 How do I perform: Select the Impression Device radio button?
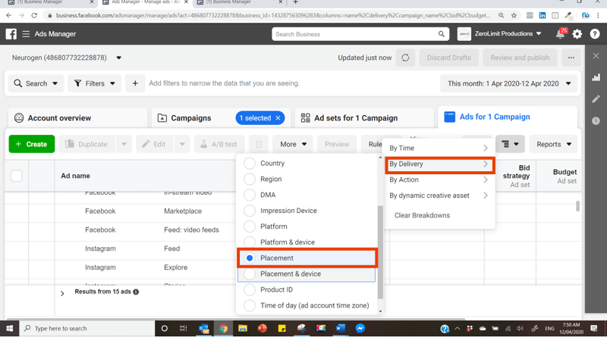[x=250, y=211]
